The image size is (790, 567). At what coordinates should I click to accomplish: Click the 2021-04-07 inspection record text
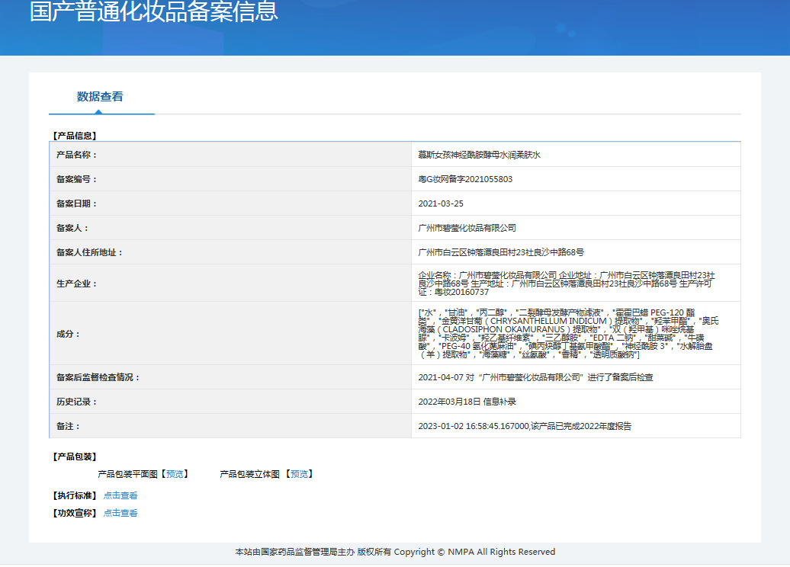point(535,377)
